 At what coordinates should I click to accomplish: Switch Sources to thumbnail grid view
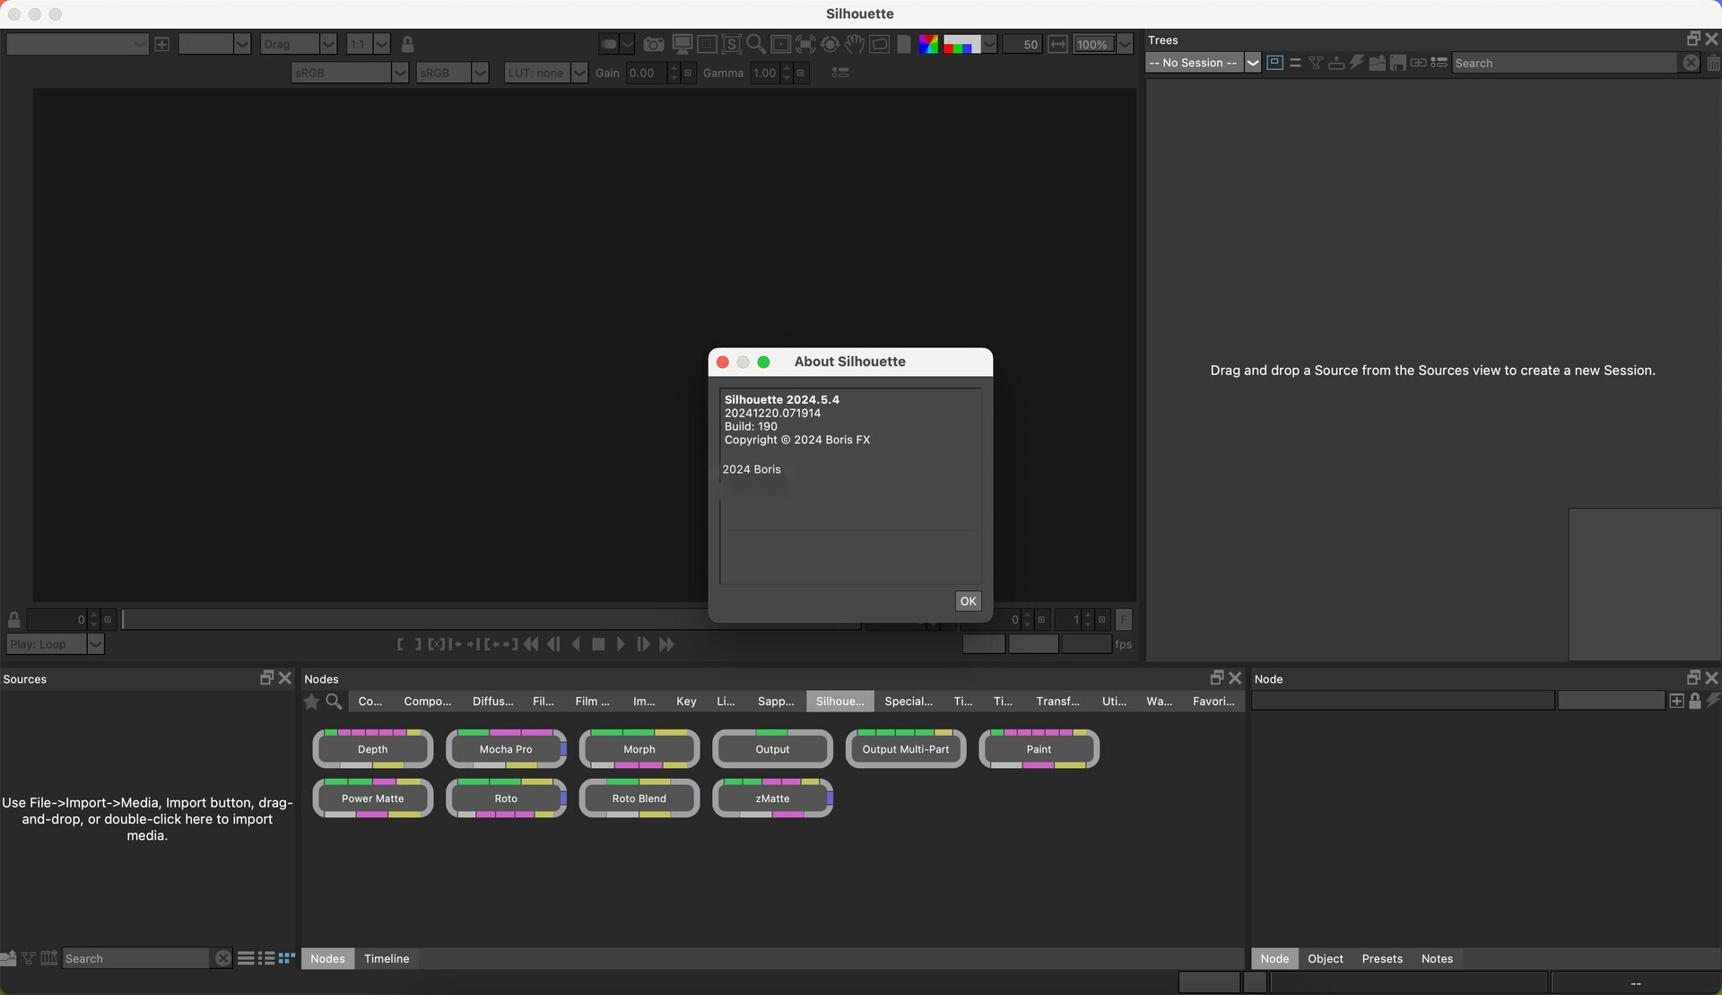(x=287, y=958)
